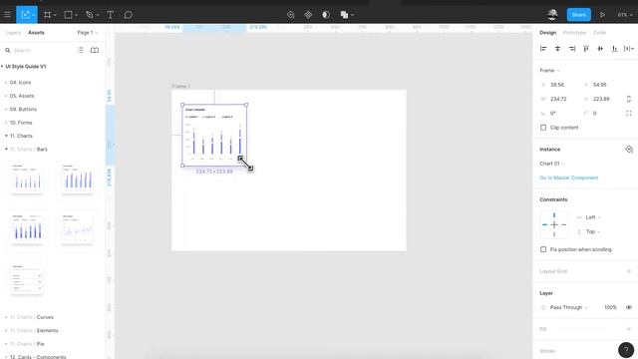The width and height of the screenshot is (638, 359).
Task: Toggle layer visibility eye icon
Action: click(629, 307)
